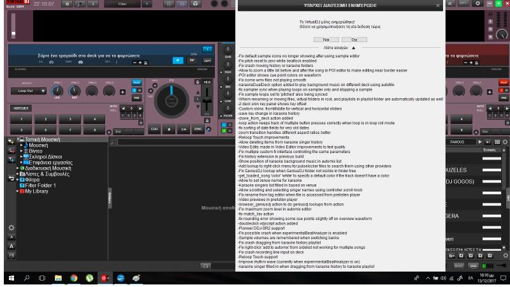Open My Library in the folder tree
The width and height of the screenshot is (510, 287).
click(36, 191)
